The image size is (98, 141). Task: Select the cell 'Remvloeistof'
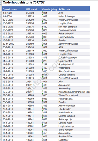(x=74, y=61)
